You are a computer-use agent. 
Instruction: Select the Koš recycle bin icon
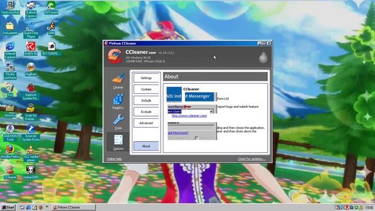pos(10,90)
